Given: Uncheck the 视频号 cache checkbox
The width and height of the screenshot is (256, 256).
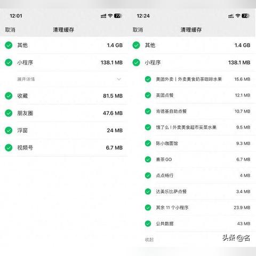Looking at the screenshot, I should 9,148.
